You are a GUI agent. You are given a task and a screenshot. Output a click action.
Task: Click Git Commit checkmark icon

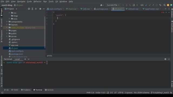click(149, 5)
